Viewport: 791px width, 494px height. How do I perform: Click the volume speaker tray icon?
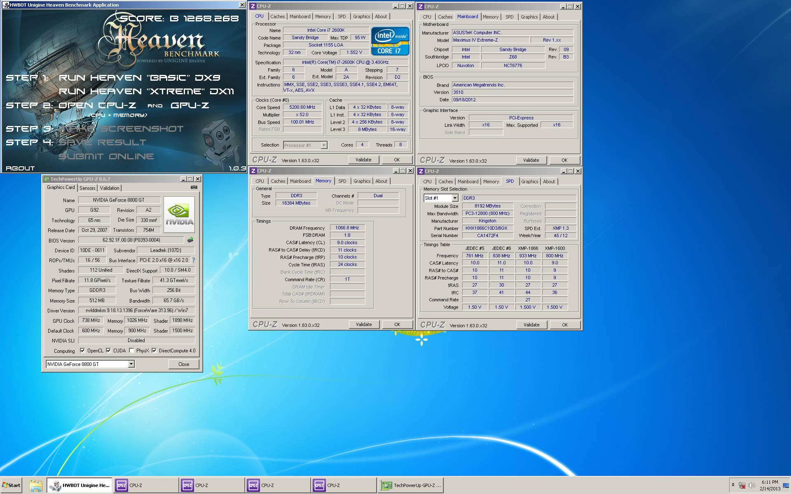[x=751, y=485]
